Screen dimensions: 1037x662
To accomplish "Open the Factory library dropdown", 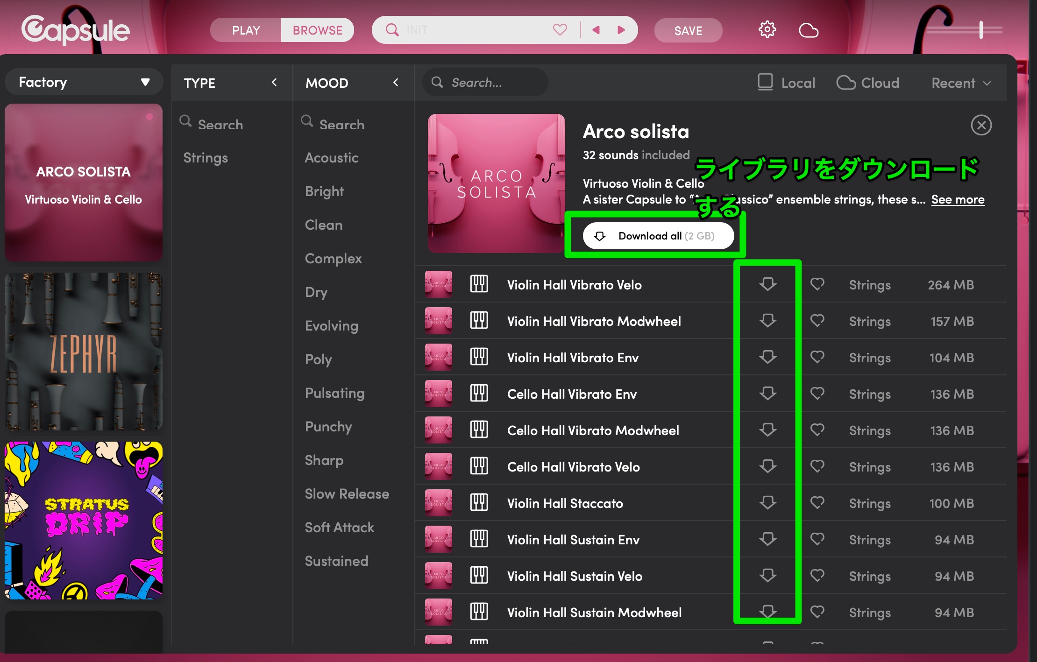I will (x=84, y=82).
